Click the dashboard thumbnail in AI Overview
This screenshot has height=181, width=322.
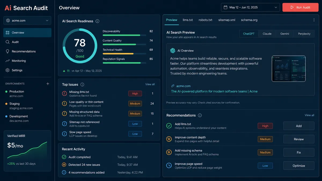click(289, 69)
